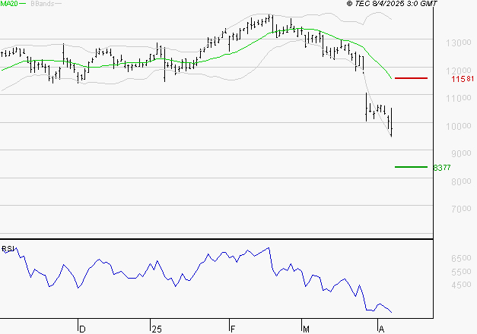Viewport: 477px width, 334px height.
Task: Click the BBands legend label
Action: click(x=43, y=4)
